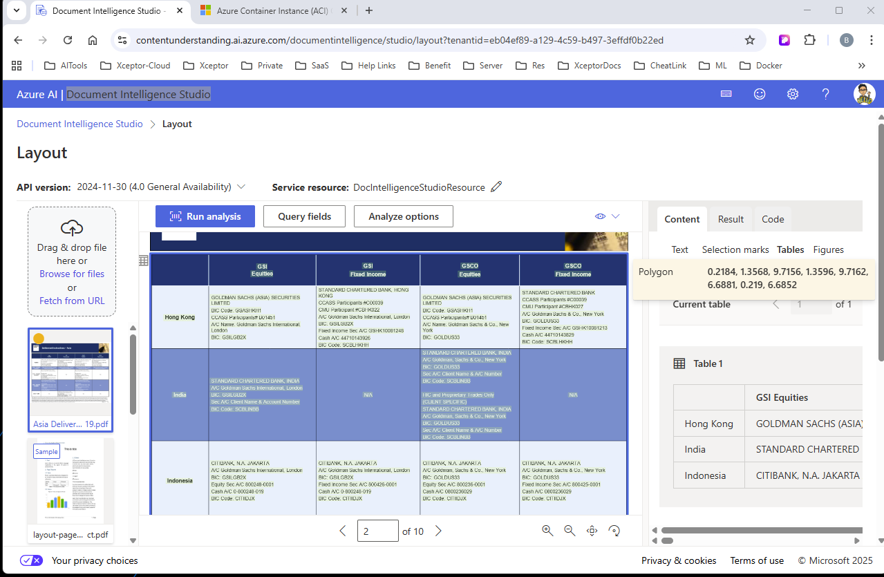View site information icon in address bar
Viewport: 884px width, 577px height.
[122, 40]
